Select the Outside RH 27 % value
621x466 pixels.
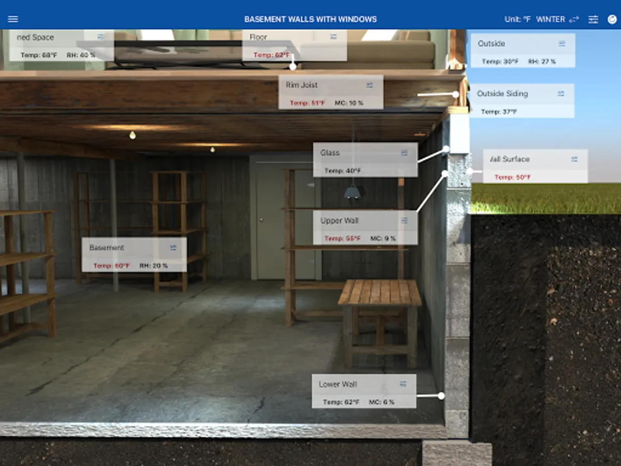pyautogui.click(x=542, y=61)
